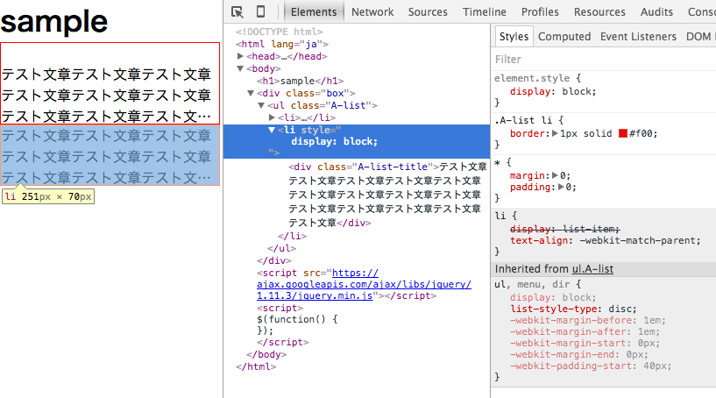The width and height of the screenshot is (716, 398).
Task: Click the inspect element cursor icon
Action: click(237, 11)
